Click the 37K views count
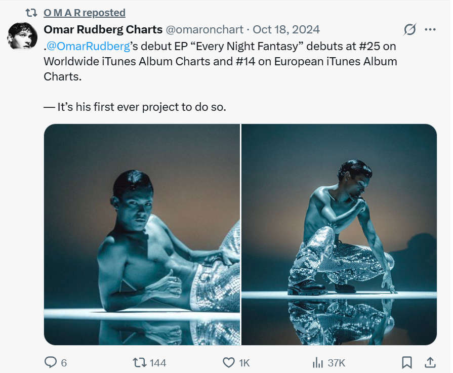This screenshot has width=453, height=373. click(x=336, y=362)
